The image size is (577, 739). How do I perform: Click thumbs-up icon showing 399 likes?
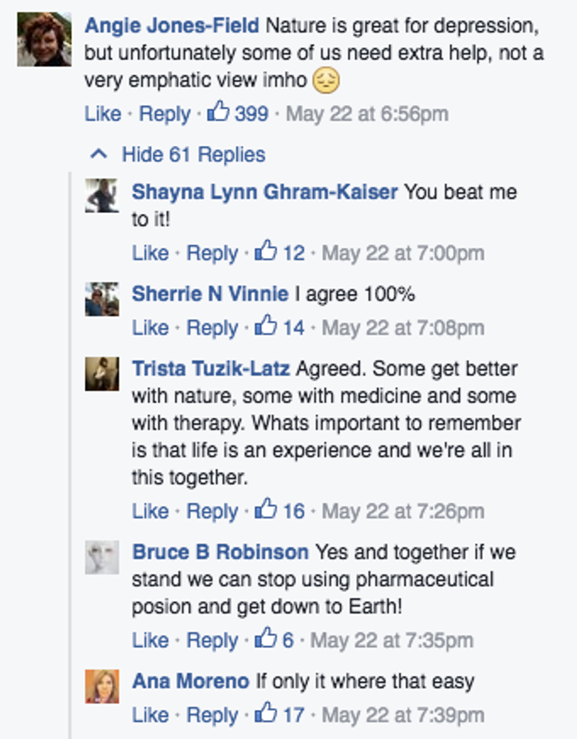[218, 111]
